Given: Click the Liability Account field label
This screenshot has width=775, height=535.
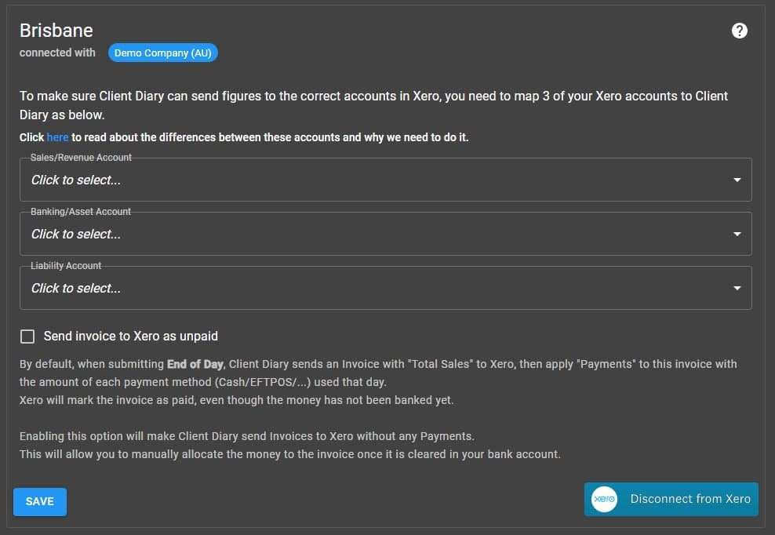Looking at the screenshot, I should point(66,266).
